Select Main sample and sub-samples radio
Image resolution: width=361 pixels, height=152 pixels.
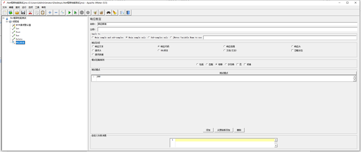pyautogui.click(x=93, y=37)
